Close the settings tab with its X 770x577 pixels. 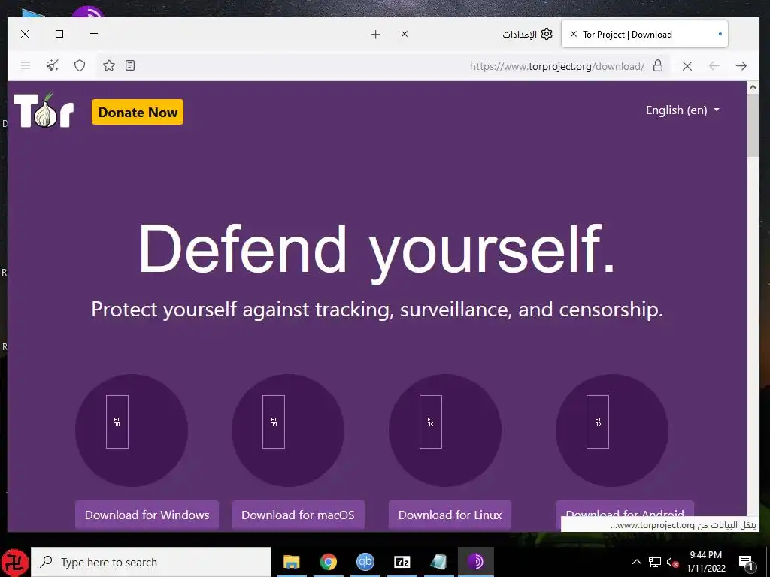coord(404,34)
